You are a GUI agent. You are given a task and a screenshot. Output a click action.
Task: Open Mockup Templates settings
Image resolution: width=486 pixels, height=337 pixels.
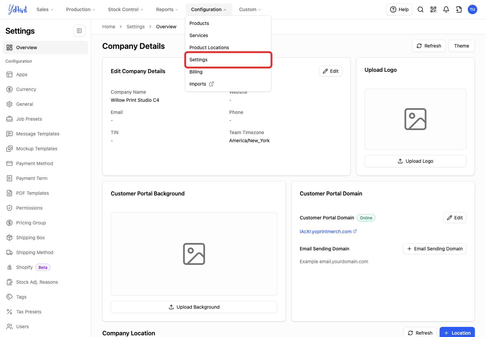[x=45, y=149]
